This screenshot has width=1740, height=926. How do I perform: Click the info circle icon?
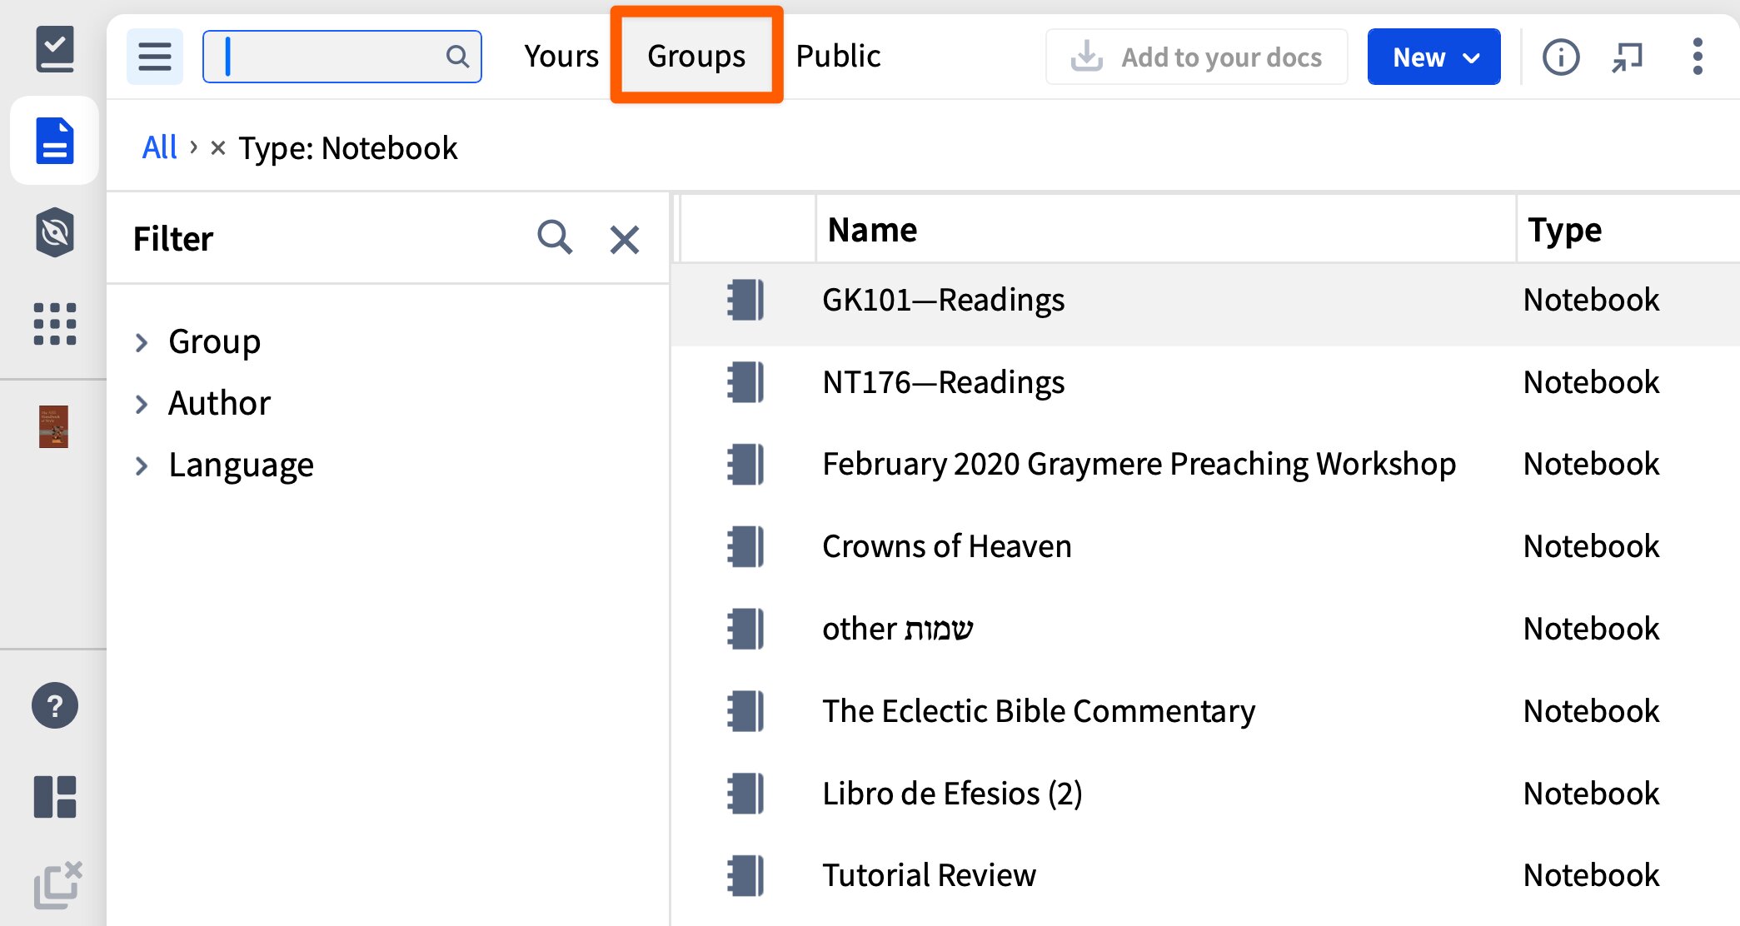tap(1560, 57)
